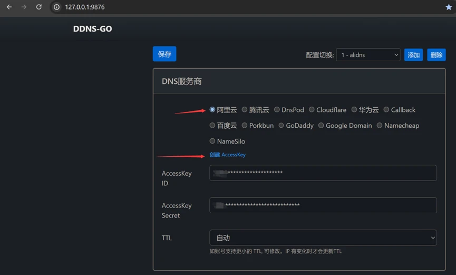The width and height of the screenshot is (456, 275).
Task: Go back in browser history
Action: click(9, 7)
